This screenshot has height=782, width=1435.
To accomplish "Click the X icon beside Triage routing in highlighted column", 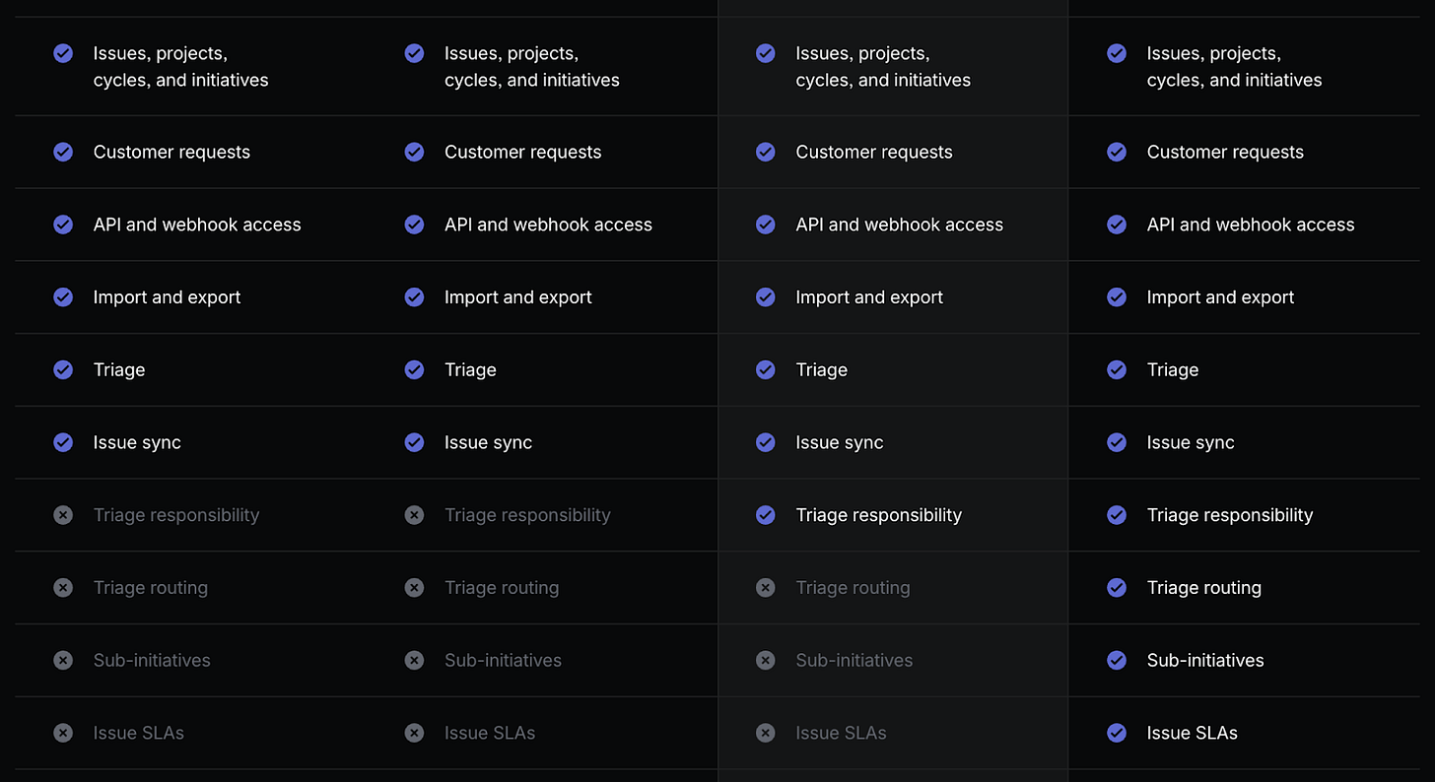I will (x=766, y=588).
